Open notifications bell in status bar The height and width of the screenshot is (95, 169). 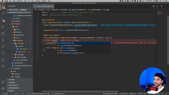tap(166, 94)
